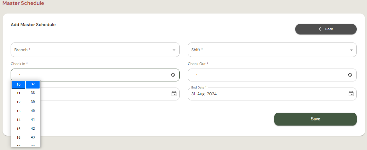Click the Check In time field
Screen dimensions: 367x150
click(90, 75)
